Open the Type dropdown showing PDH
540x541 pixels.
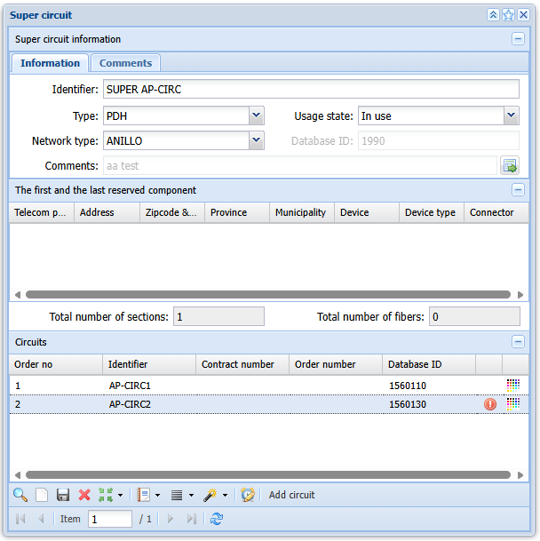tap(257, 115)
